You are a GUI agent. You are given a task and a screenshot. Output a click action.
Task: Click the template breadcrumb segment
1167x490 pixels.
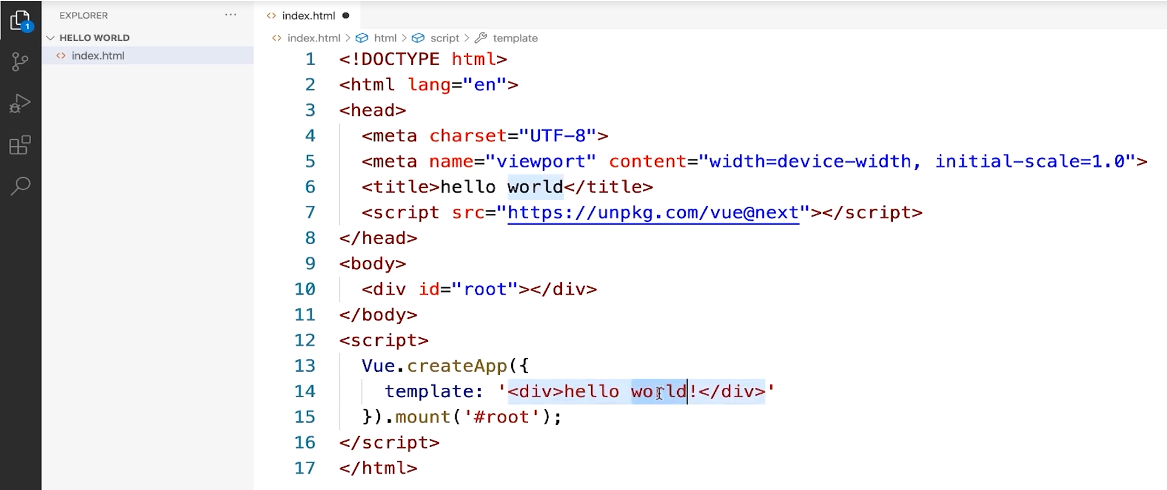point(515,38)
